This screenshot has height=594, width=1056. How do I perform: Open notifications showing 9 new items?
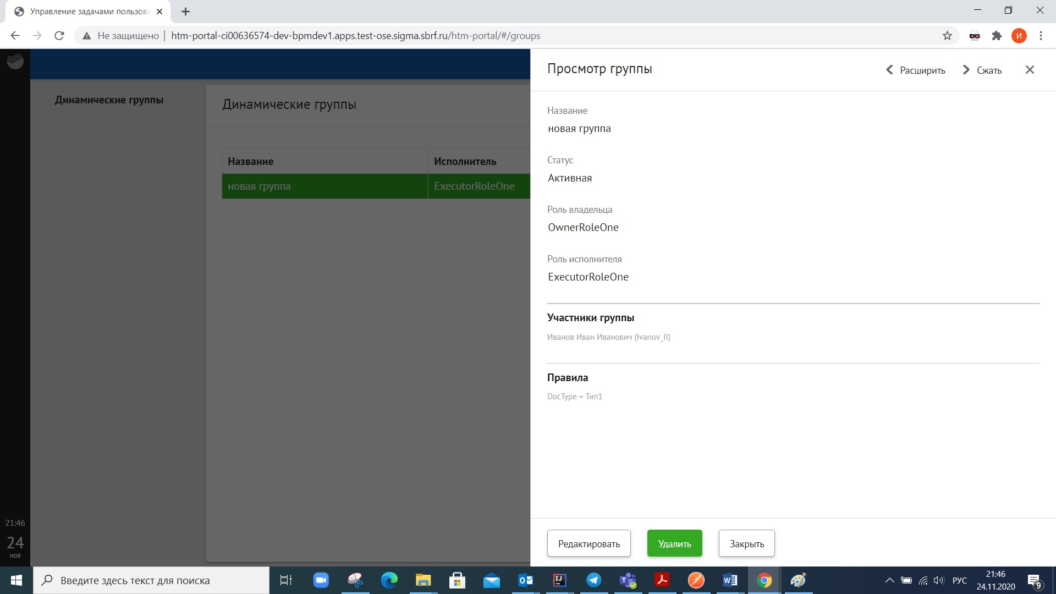(1036, 580)
